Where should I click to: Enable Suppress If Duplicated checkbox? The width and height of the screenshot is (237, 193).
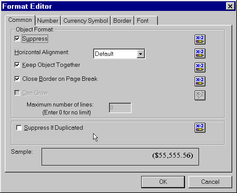point(19,128)
